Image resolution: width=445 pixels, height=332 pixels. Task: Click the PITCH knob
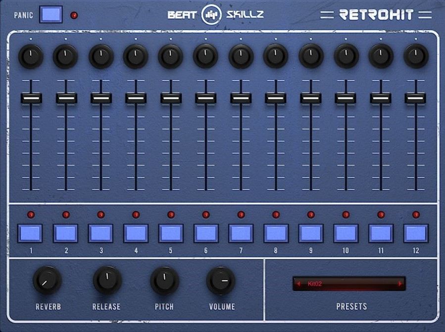pos(165,280)
